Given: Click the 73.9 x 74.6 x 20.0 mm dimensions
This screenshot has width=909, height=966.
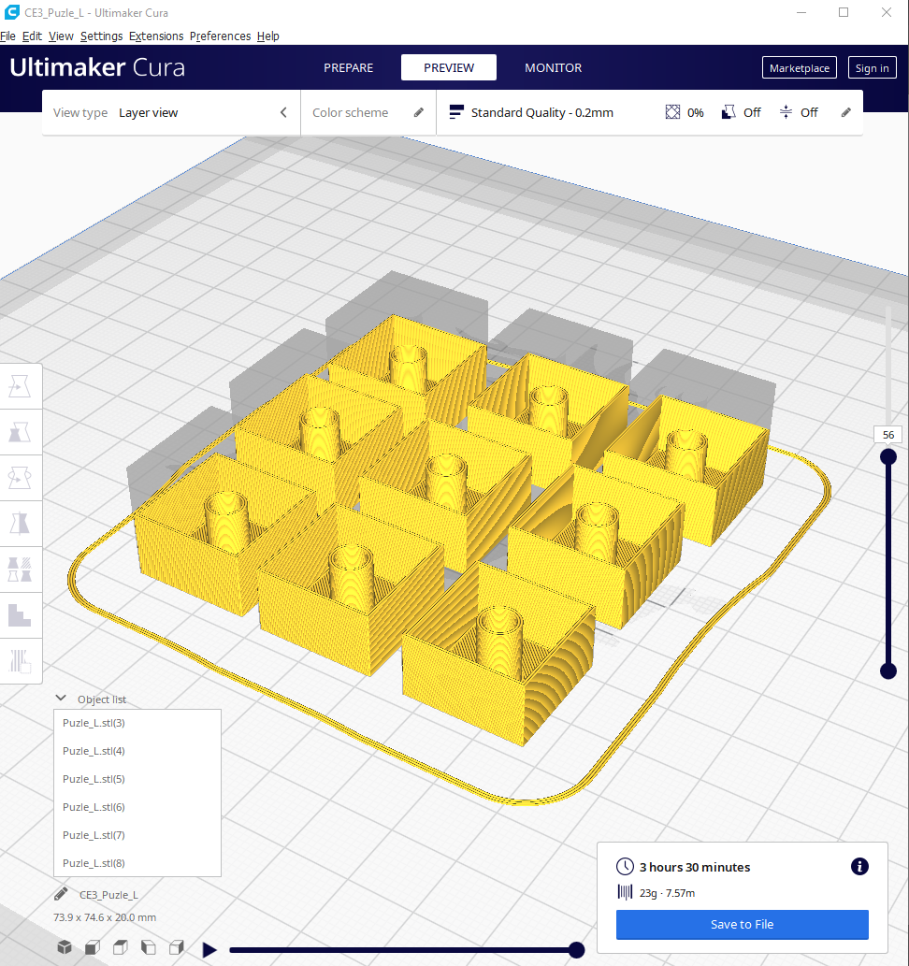Looking at the screenshot, I should (x=105, y=917).
